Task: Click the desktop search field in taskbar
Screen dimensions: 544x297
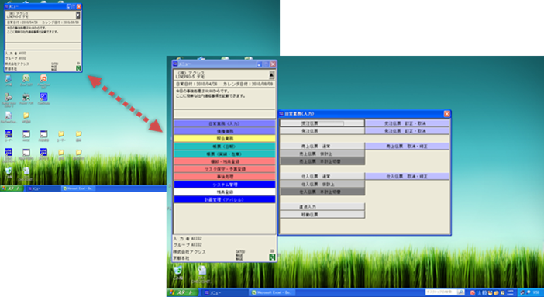Action: tap(441, 292)
